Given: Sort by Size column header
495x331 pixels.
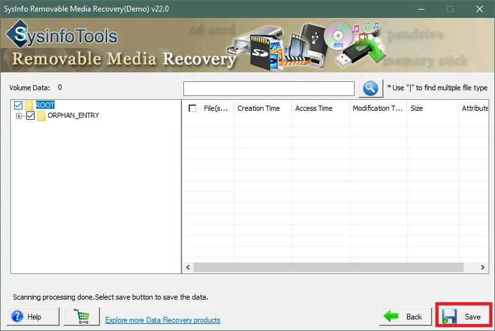Looking at the screenshot, I should coord(433,108).
